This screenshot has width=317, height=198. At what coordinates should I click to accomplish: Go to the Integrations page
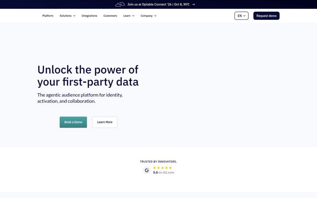[x=89, y=16]
